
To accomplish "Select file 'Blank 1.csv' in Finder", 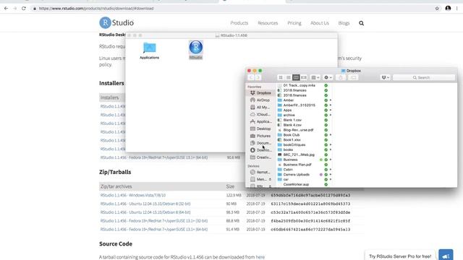I will (x=292, y=121).
